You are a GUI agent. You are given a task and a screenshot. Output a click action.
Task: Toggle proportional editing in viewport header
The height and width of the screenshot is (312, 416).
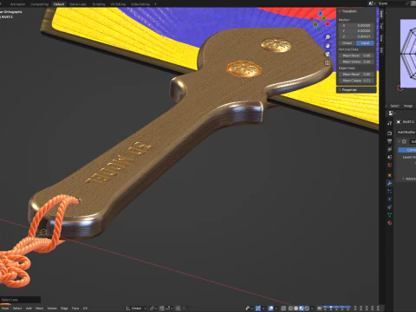click(x=179, y=309)
